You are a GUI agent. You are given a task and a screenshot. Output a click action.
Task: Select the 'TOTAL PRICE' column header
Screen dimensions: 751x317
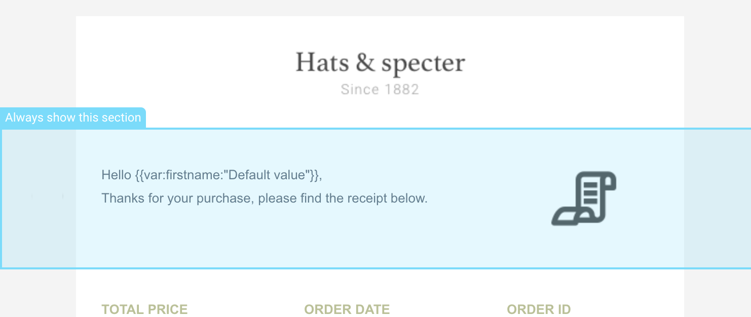pos(144,309)
